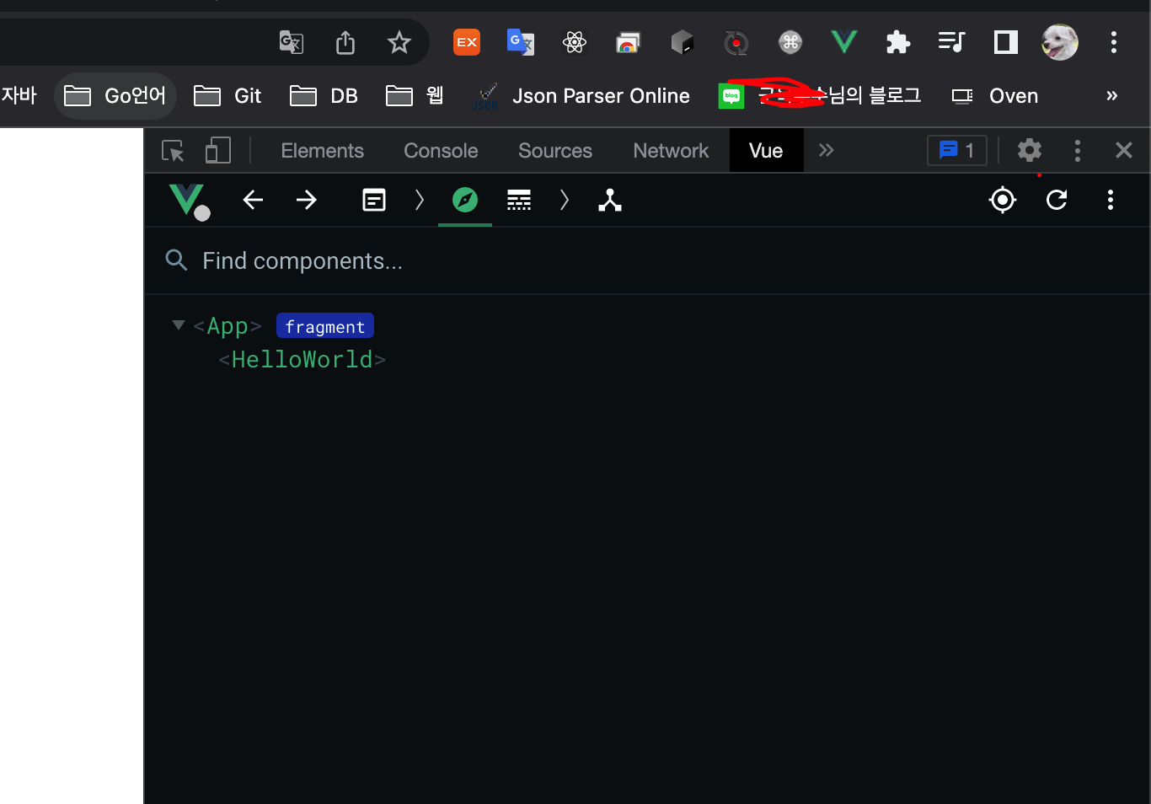
Task: Open Vue devtools more options menu
Action: point(1111,200)
